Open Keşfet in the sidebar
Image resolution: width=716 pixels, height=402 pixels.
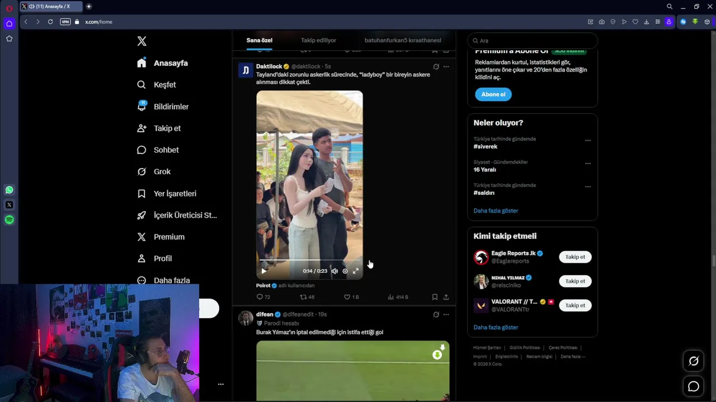(157, 85)
